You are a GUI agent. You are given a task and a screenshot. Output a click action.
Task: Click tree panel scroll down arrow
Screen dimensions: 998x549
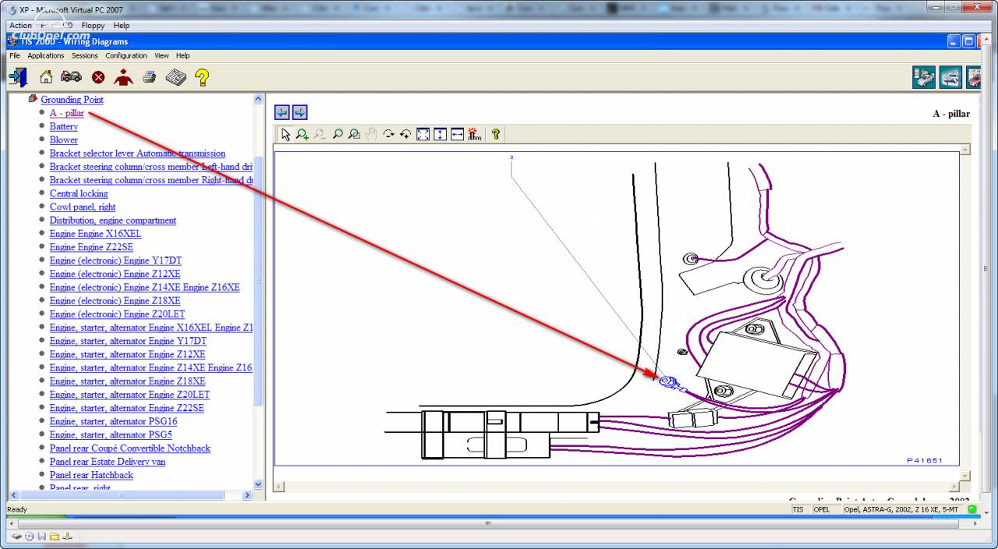tap(259, 483)
